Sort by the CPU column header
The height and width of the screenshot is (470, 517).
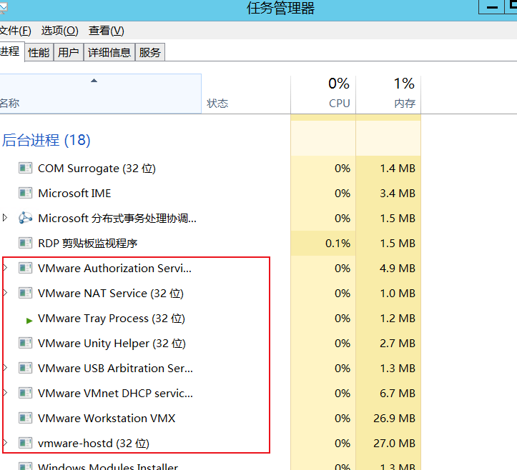click(x=323, y=95)
